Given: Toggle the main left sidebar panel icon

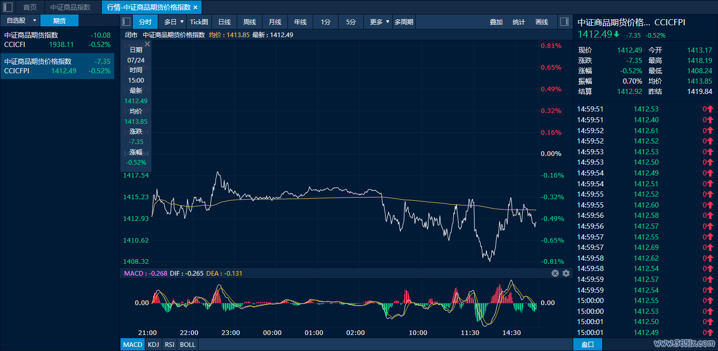Looking at the screenshot, I should 8,7.
